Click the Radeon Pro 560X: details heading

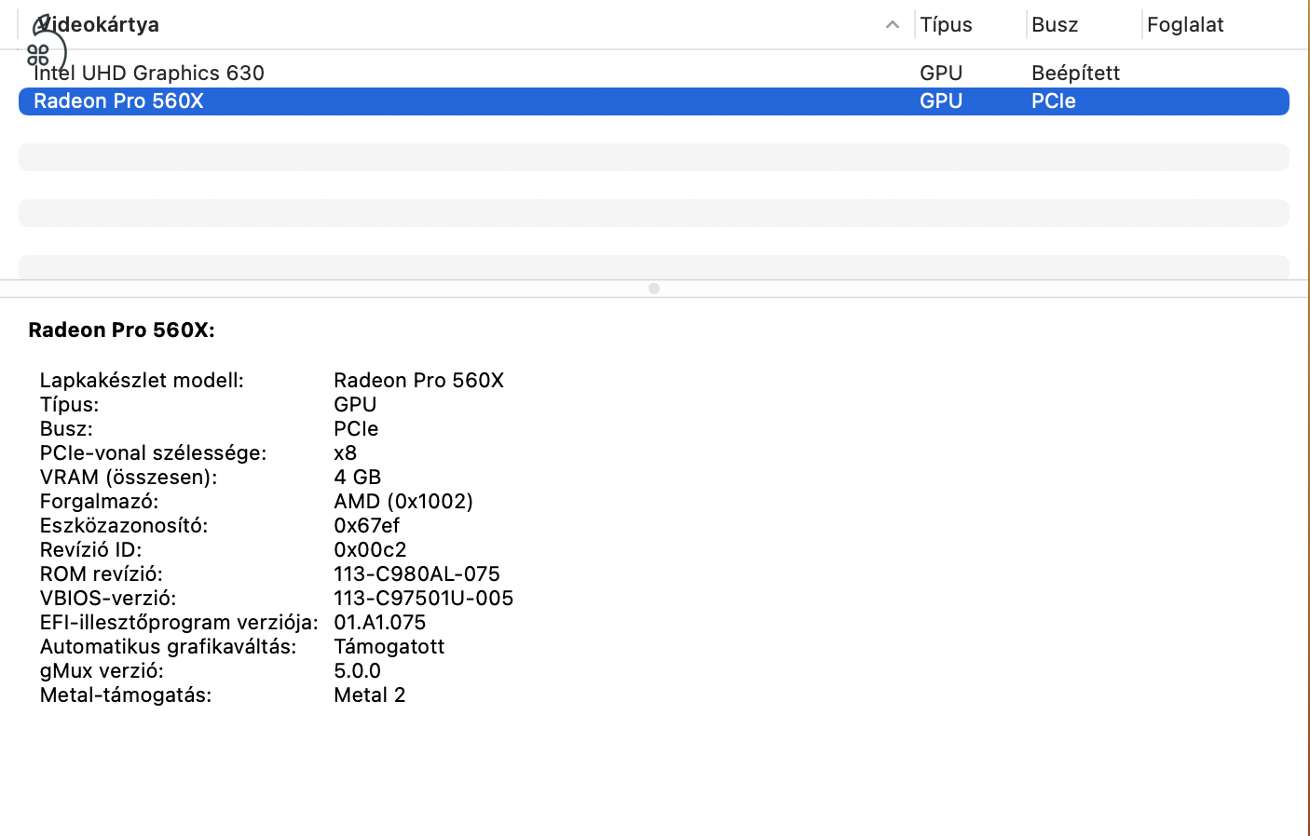pyautogui.click(x=121, y=330)
